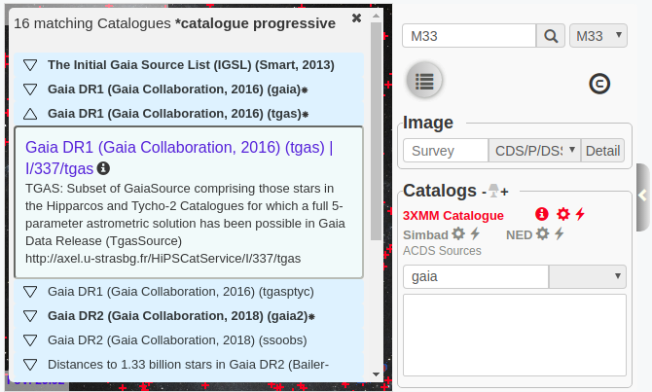
Task: Open Simbad gear settings
Action: [458, 233]
